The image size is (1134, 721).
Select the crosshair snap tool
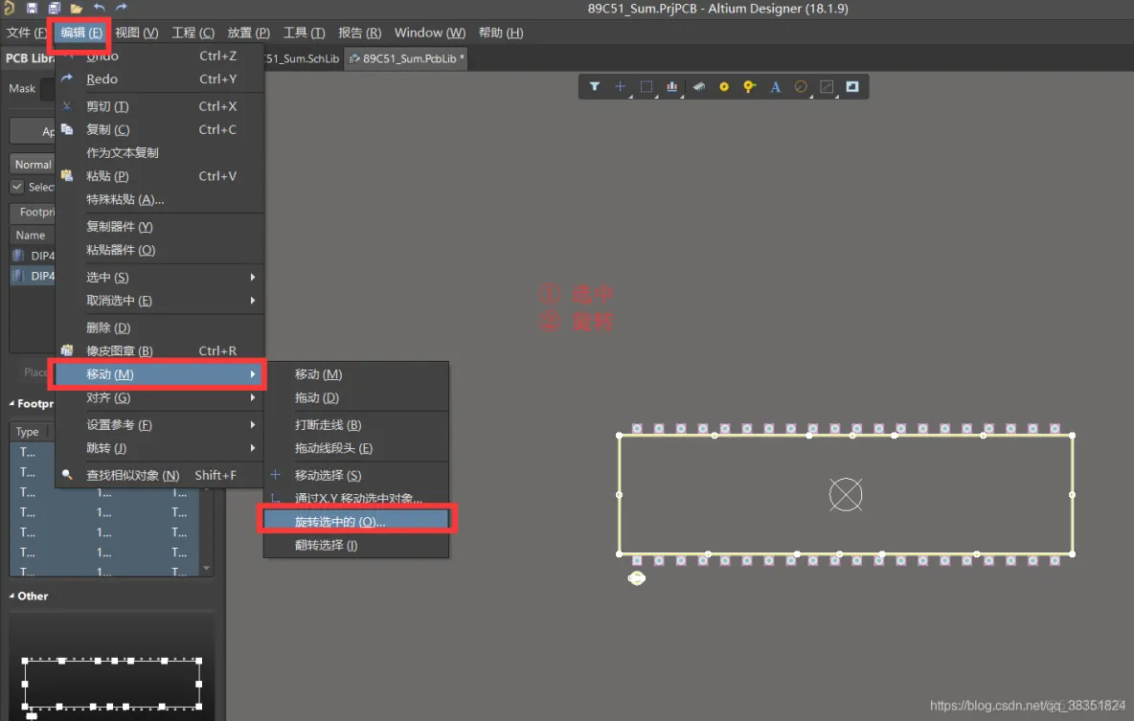[620, 87]
